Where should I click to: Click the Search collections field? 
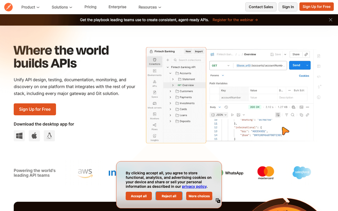pos(188,60)
